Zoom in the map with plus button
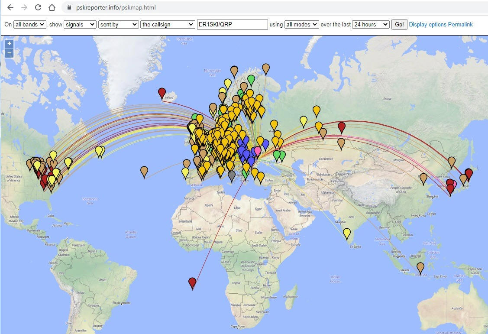This screenshot has width=488, height=334. tap(9, 44)
